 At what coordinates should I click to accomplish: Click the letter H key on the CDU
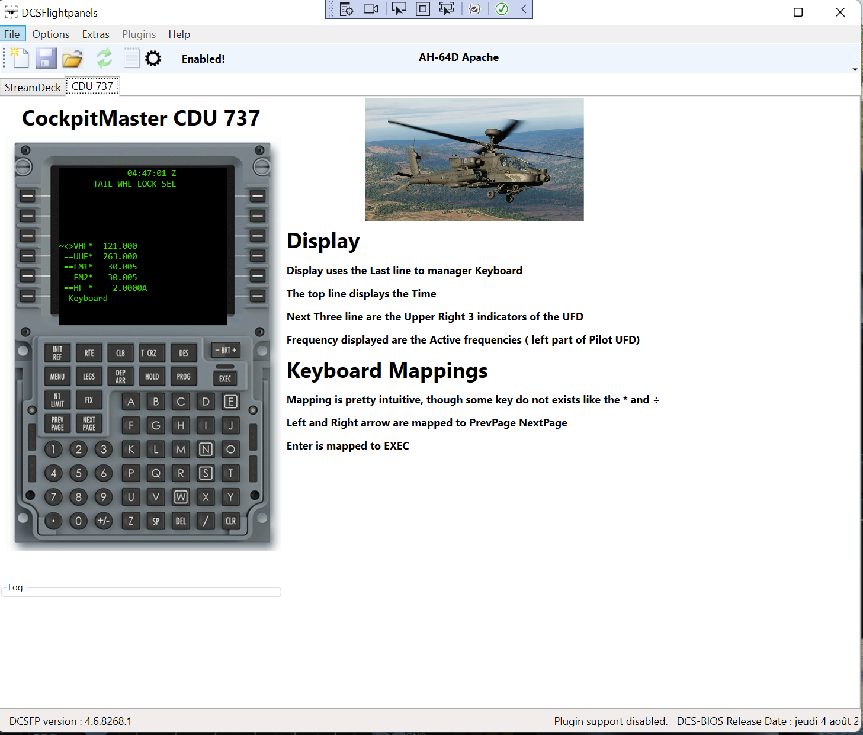[181, 425]
